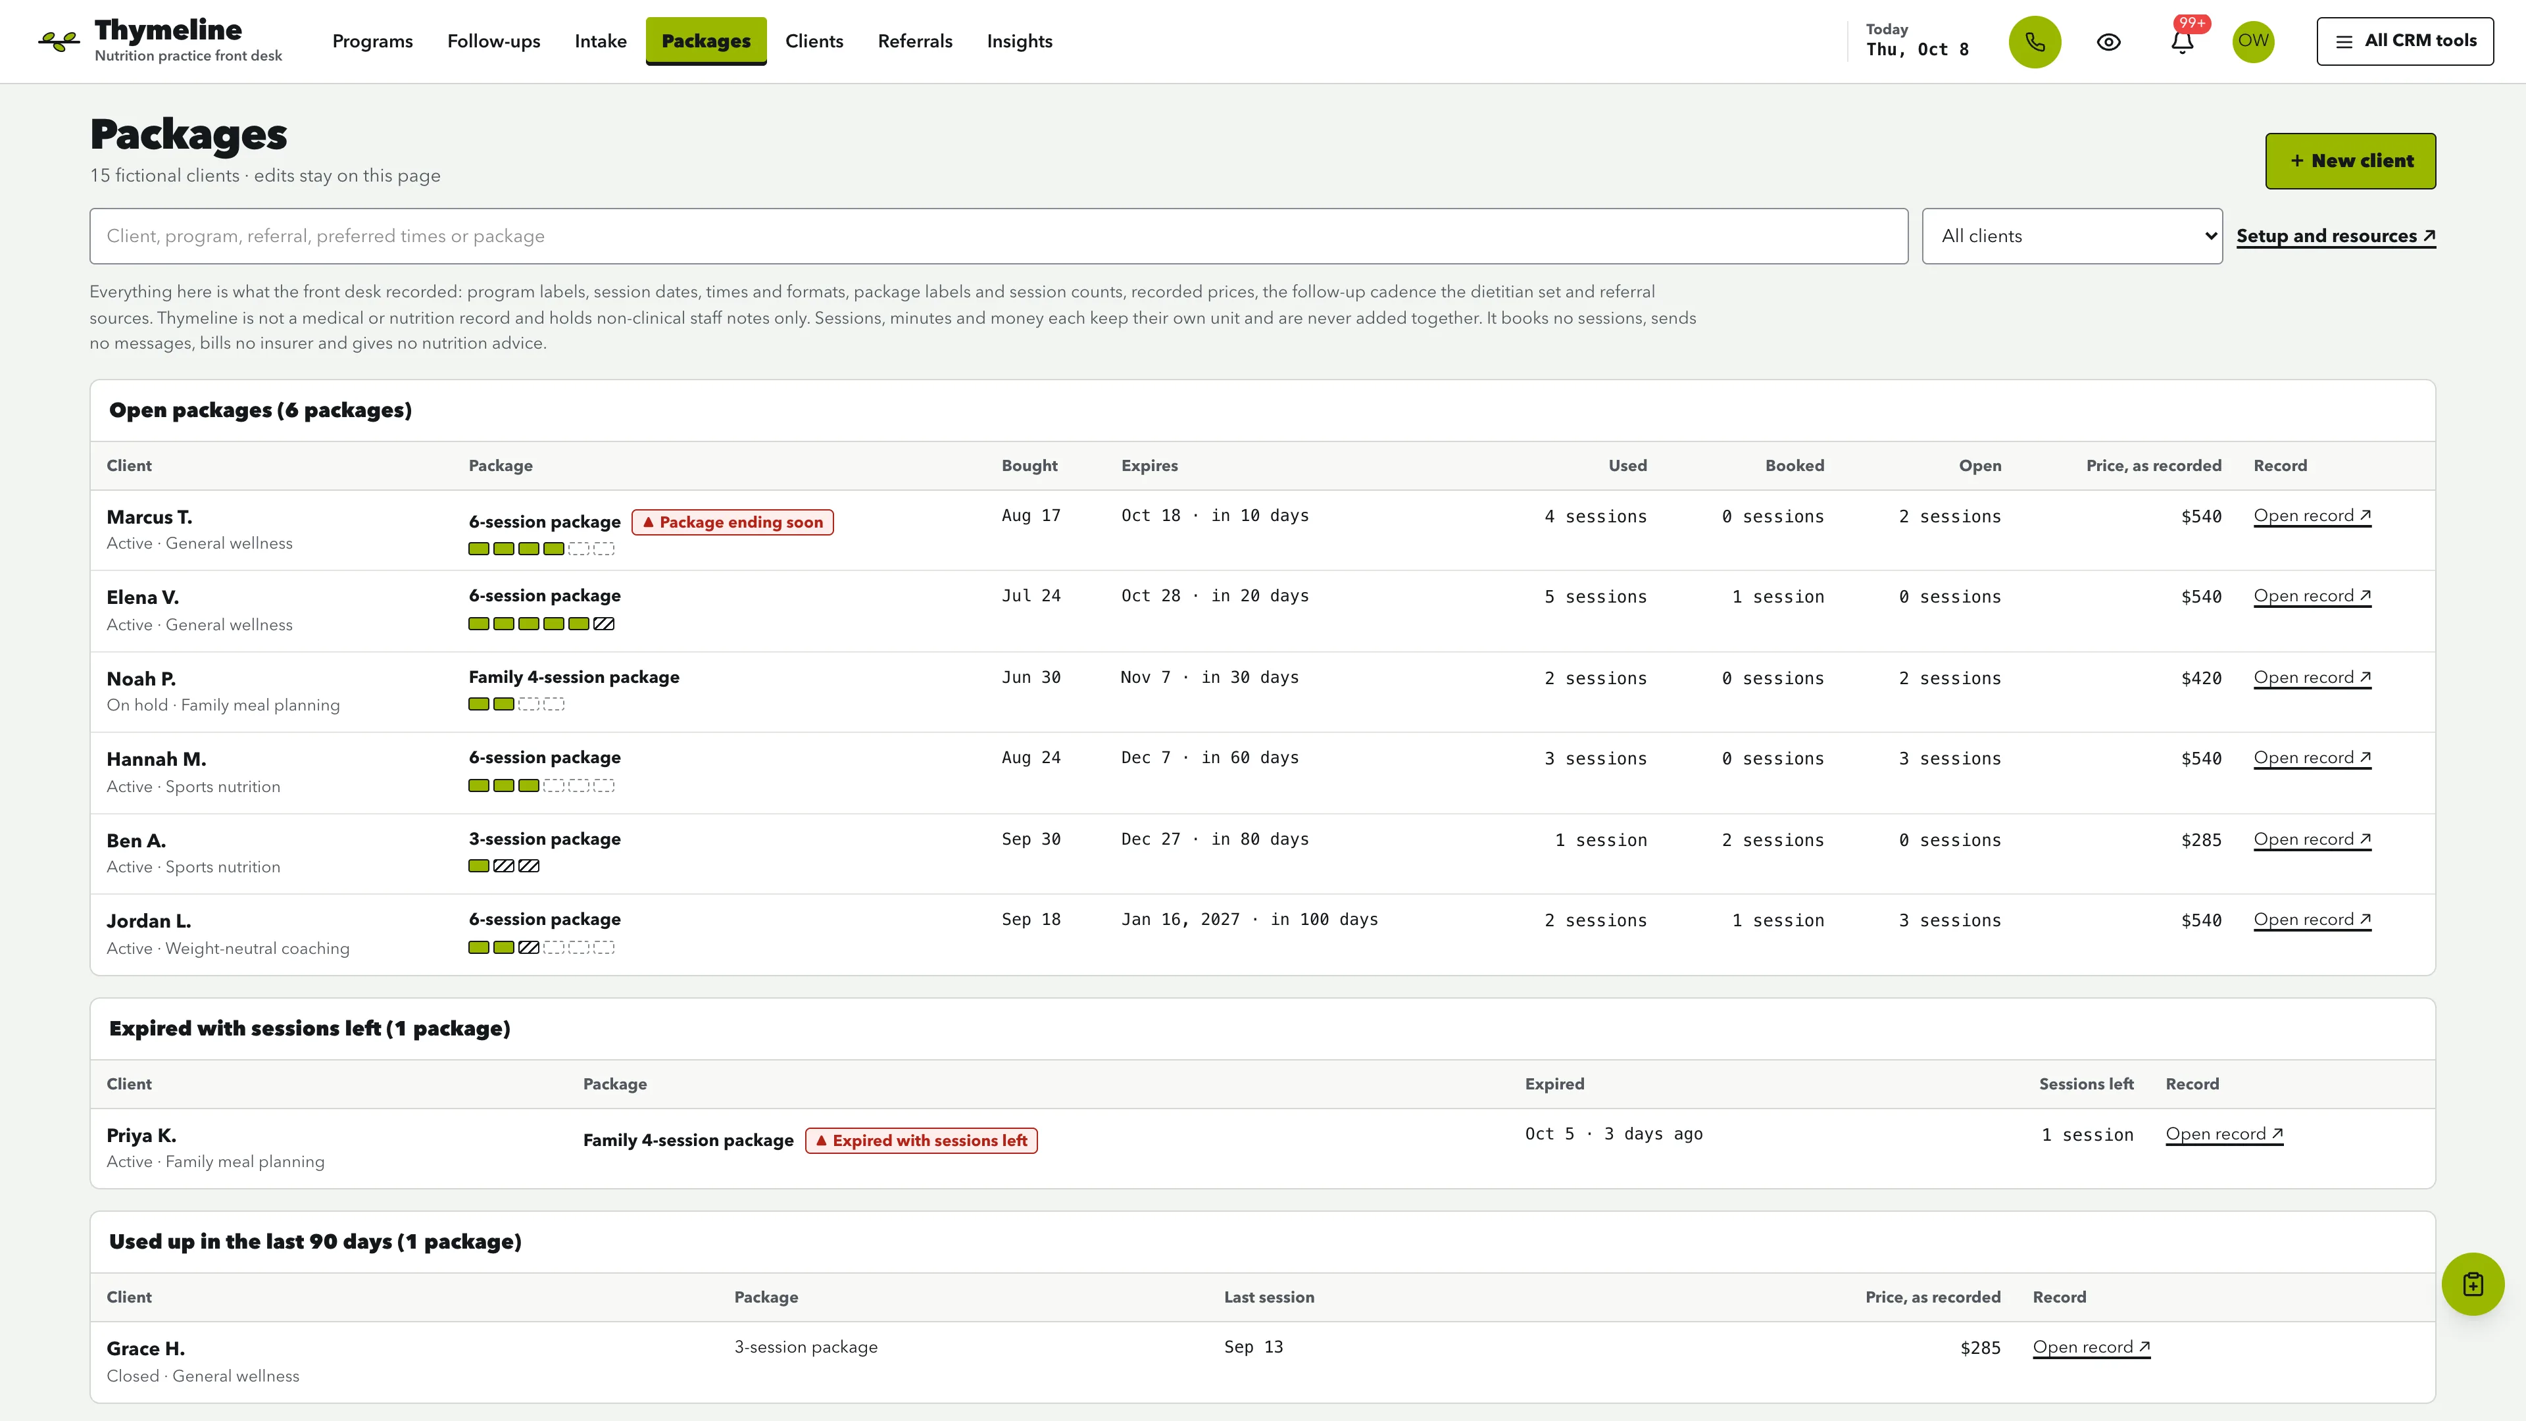Open record for Ben A.
This screenshot has height=1421, width=2526.
pyautogui.click(x=2312, y=839)
